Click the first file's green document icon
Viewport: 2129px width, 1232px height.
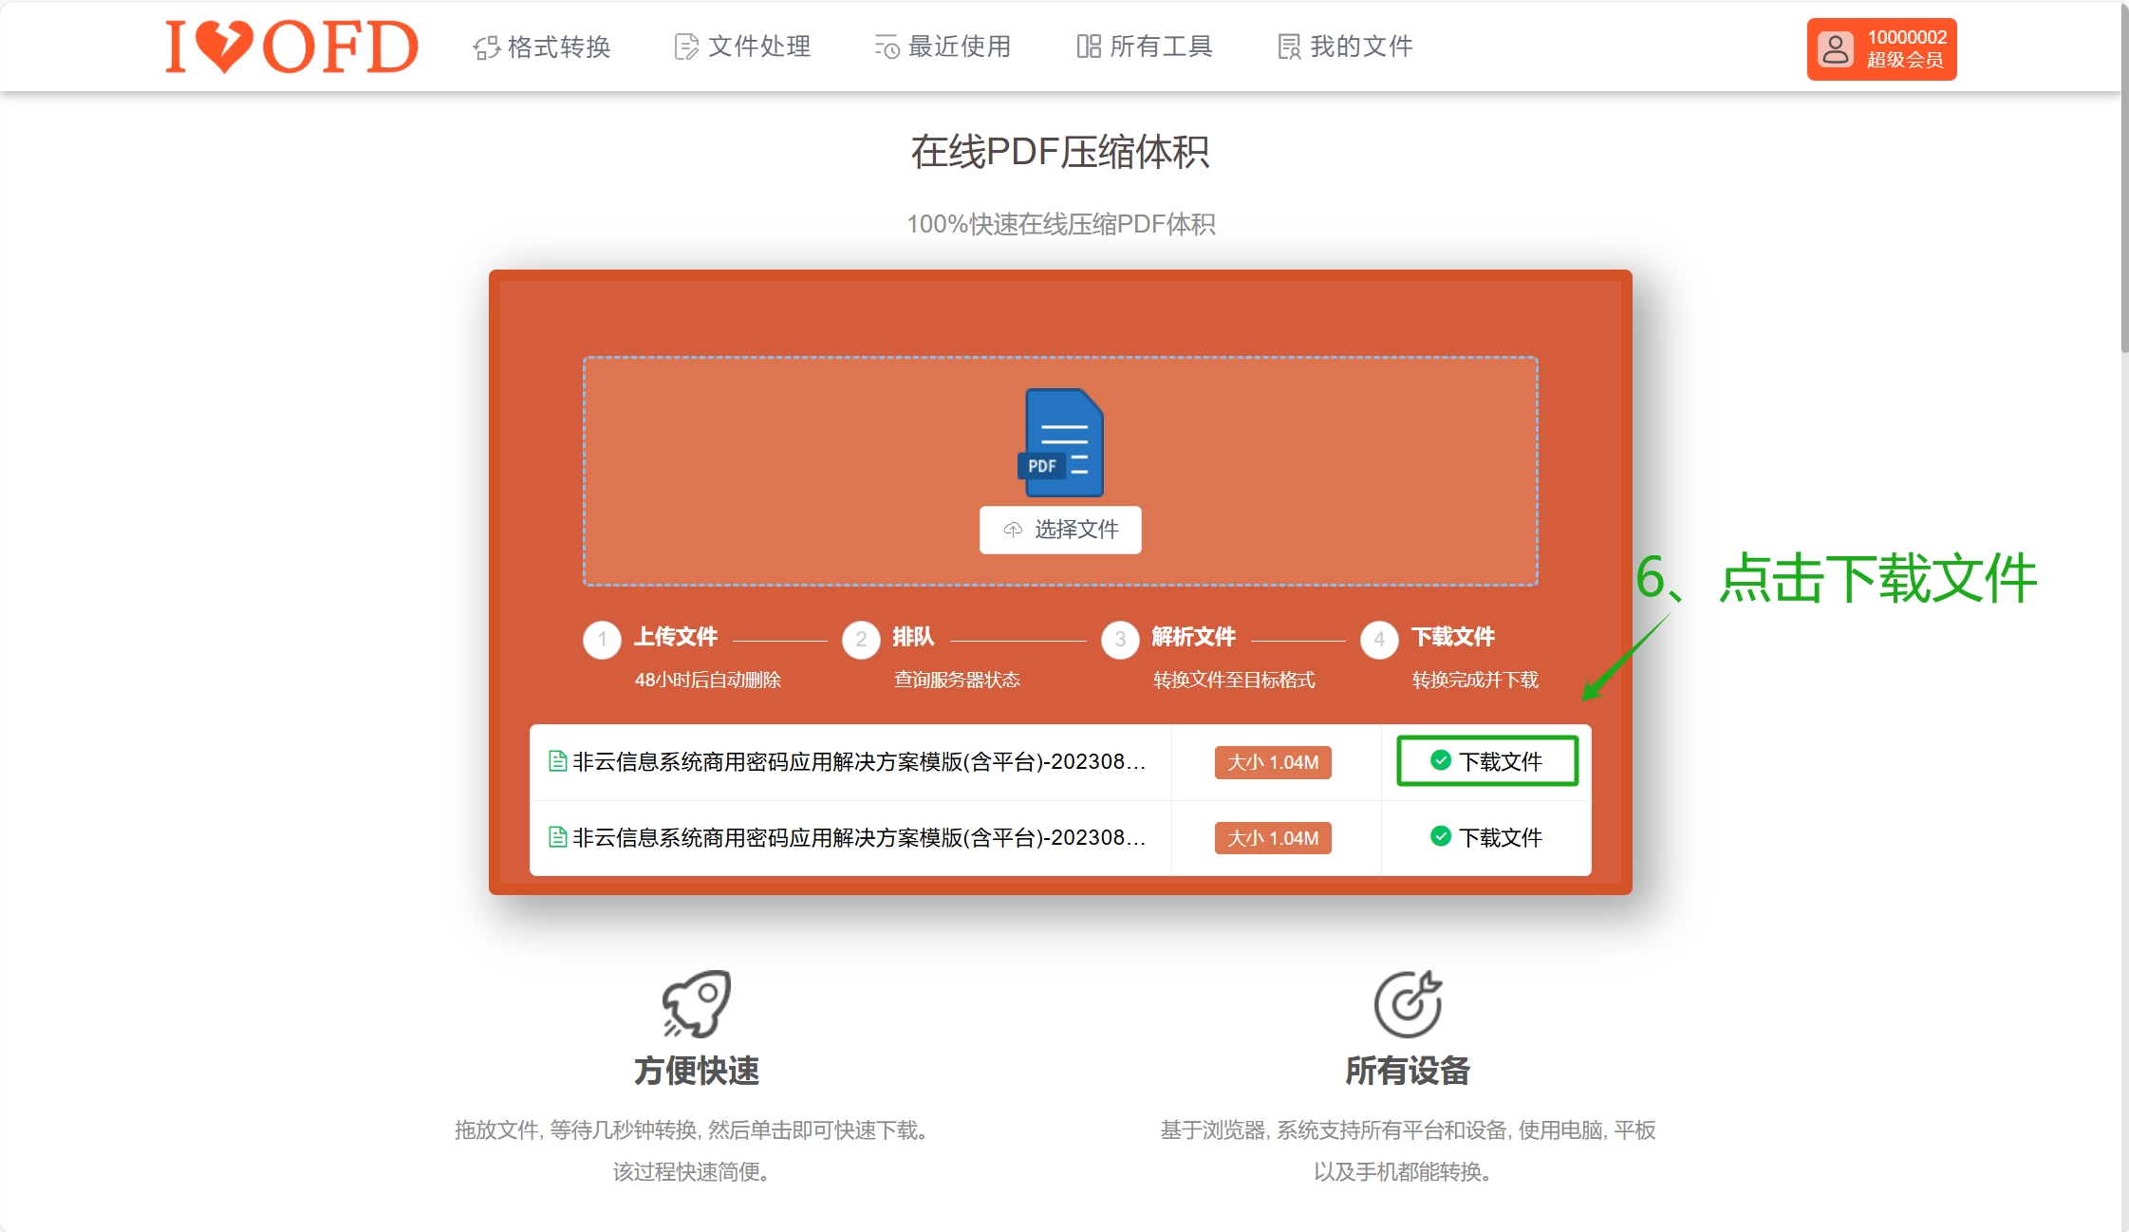click(x=558, y=761)
